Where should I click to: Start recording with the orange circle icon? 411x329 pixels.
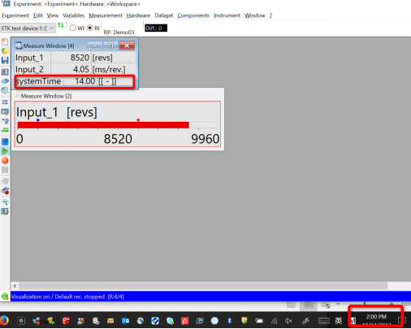(5, 160)
